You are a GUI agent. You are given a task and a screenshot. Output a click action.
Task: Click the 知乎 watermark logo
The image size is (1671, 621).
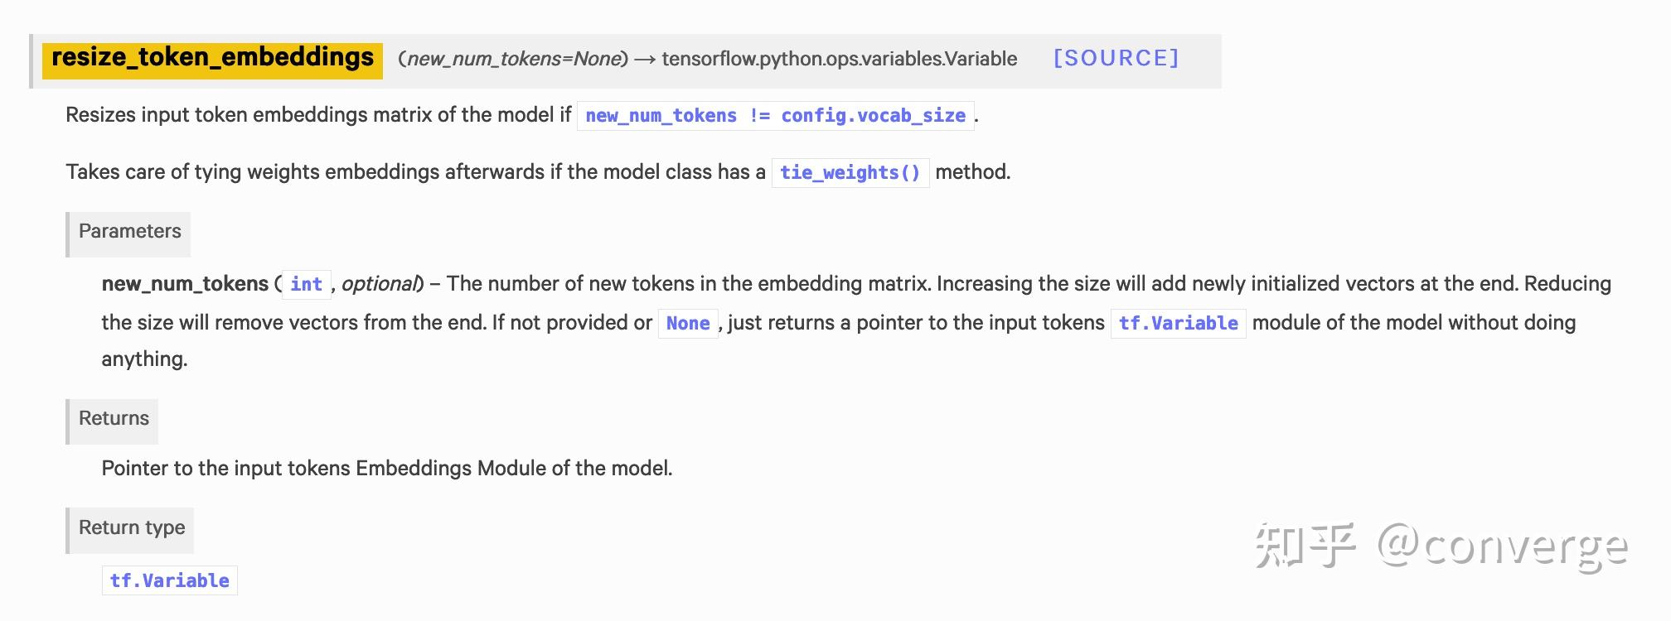(1305, 546)
